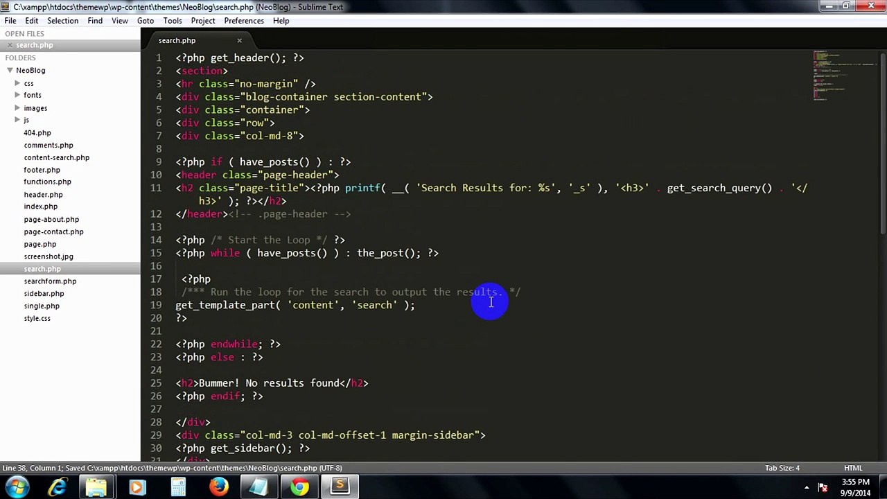
Task: Open screenshot.jpg in sidebar
Action: pos(48,256)
